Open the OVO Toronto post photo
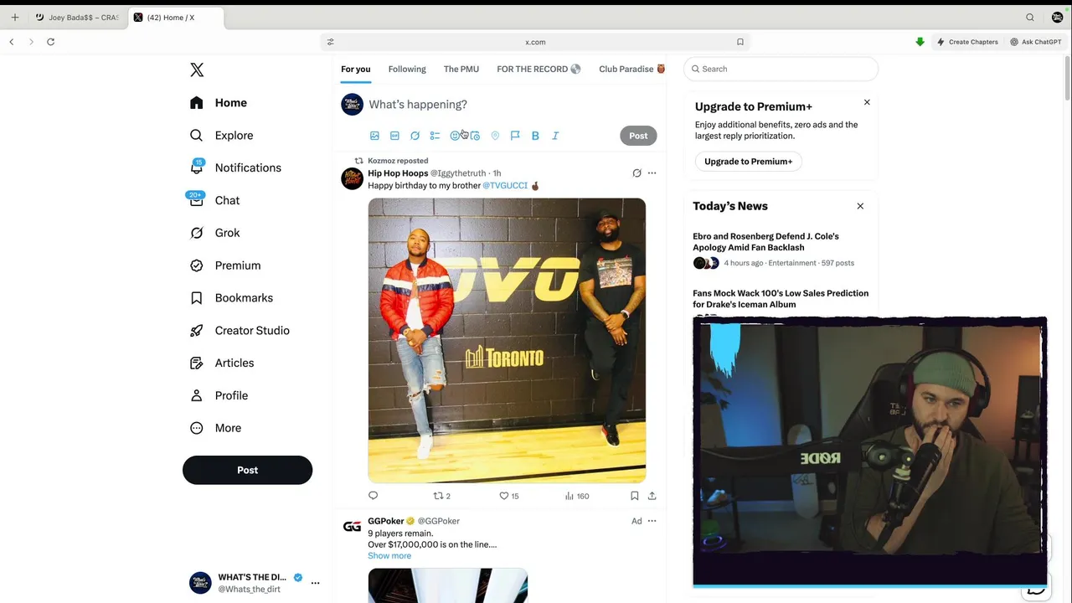1072x603 pixels. click(507, 341)
